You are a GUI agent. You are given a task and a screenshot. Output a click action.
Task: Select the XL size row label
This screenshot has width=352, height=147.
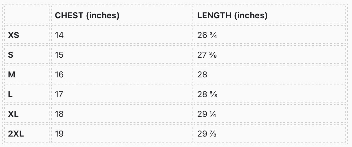(x=13, y=114)
